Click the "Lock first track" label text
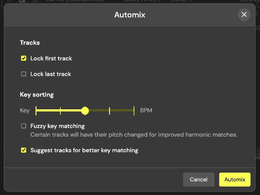 point(51,58)
